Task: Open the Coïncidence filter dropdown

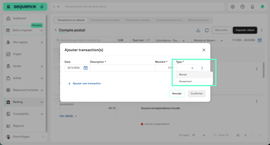Action: coord(170,40)
